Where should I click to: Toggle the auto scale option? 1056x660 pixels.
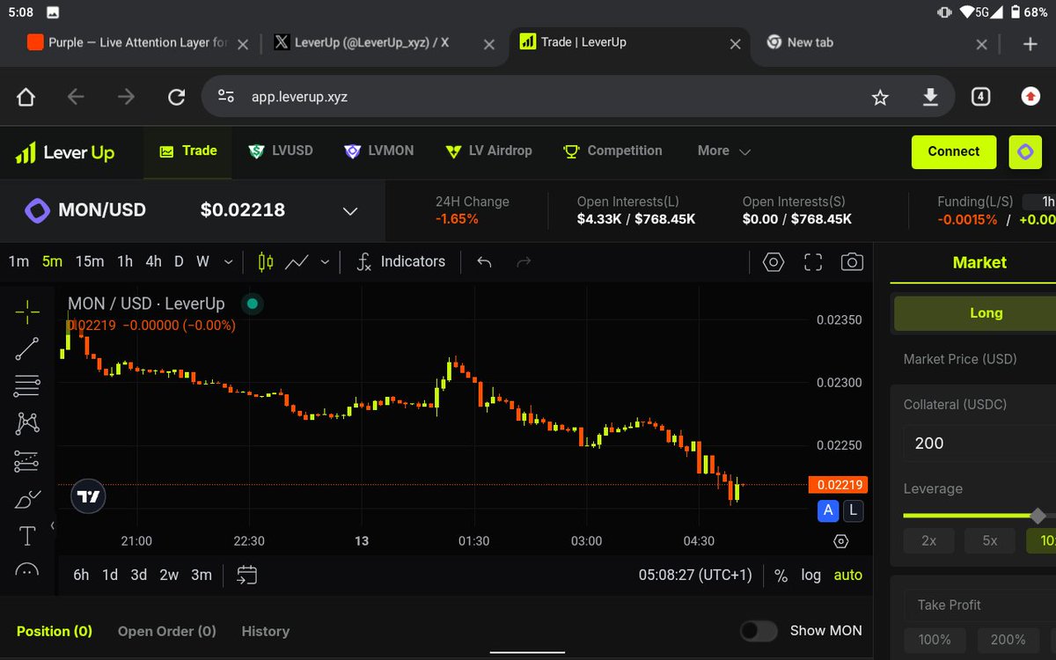(x=848, y=576)
